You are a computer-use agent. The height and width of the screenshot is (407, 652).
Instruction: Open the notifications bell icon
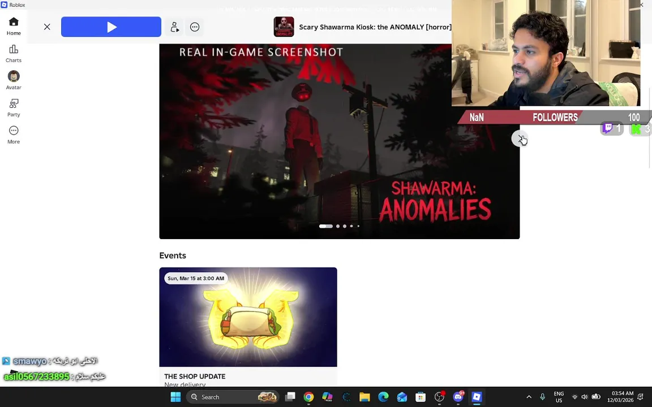pos(641,397)
